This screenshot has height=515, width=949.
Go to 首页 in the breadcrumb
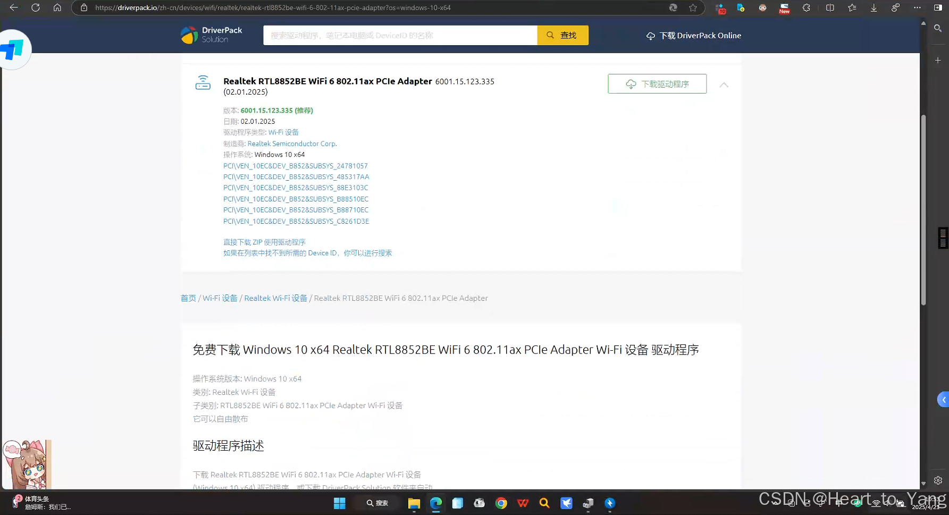click(x=188, y=298)
